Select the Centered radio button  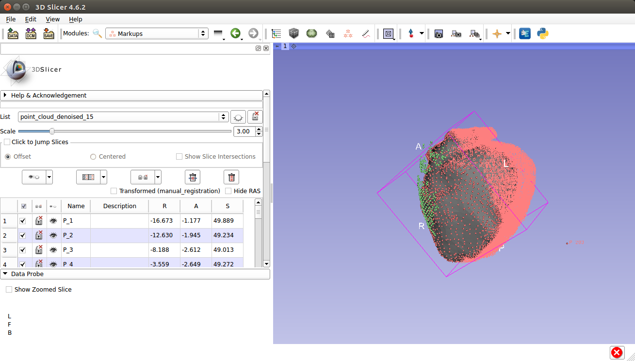pos(93,157)
